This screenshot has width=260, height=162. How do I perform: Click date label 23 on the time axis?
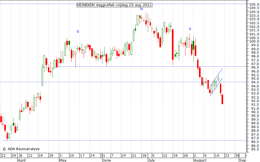227,156
